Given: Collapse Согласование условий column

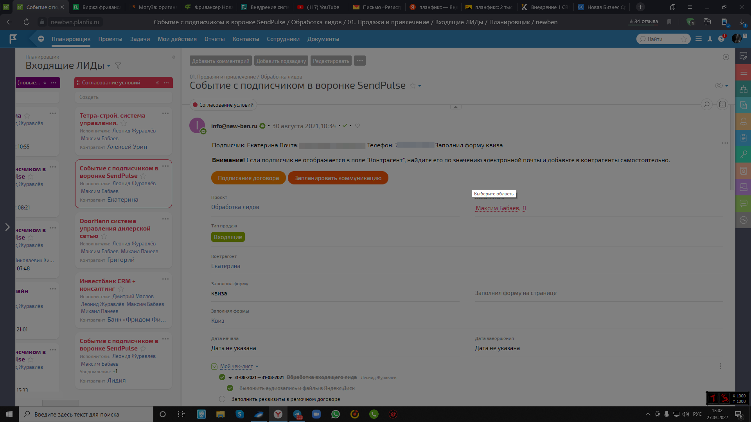Looking at the screenshot, I should 157,82.
